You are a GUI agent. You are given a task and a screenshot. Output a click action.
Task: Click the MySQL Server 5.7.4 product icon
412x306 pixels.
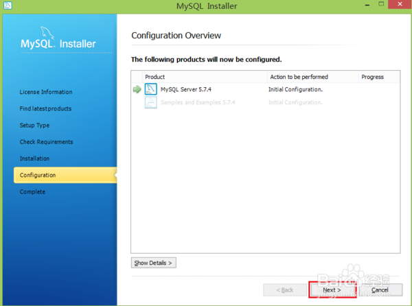pos(151,89)
